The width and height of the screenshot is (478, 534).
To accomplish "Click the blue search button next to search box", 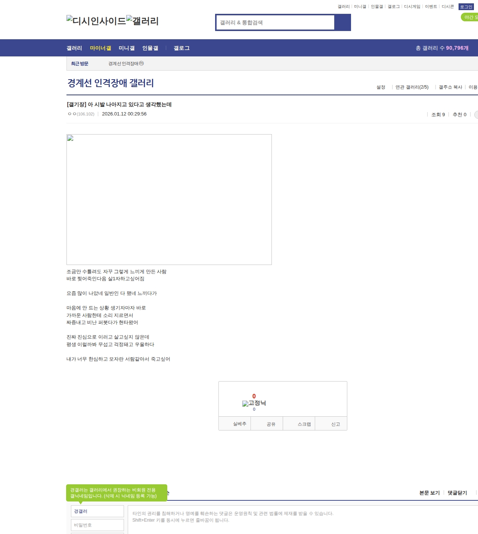I will (342, 22).
